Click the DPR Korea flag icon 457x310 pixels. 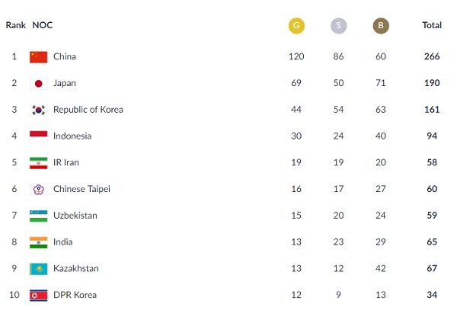click(x=39, y=296)
